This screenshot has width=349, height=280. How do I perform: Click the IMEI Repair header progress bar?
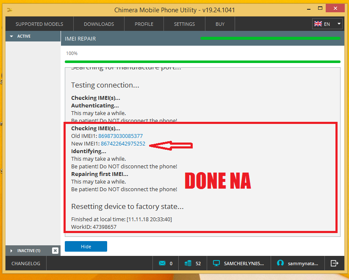(270, 38)
